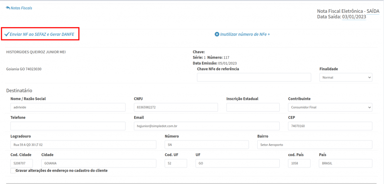The height and width of the screenshot is (184, 384).
Task: Select the Inscrição Estadual input
Action: click(x=253, y=107)
